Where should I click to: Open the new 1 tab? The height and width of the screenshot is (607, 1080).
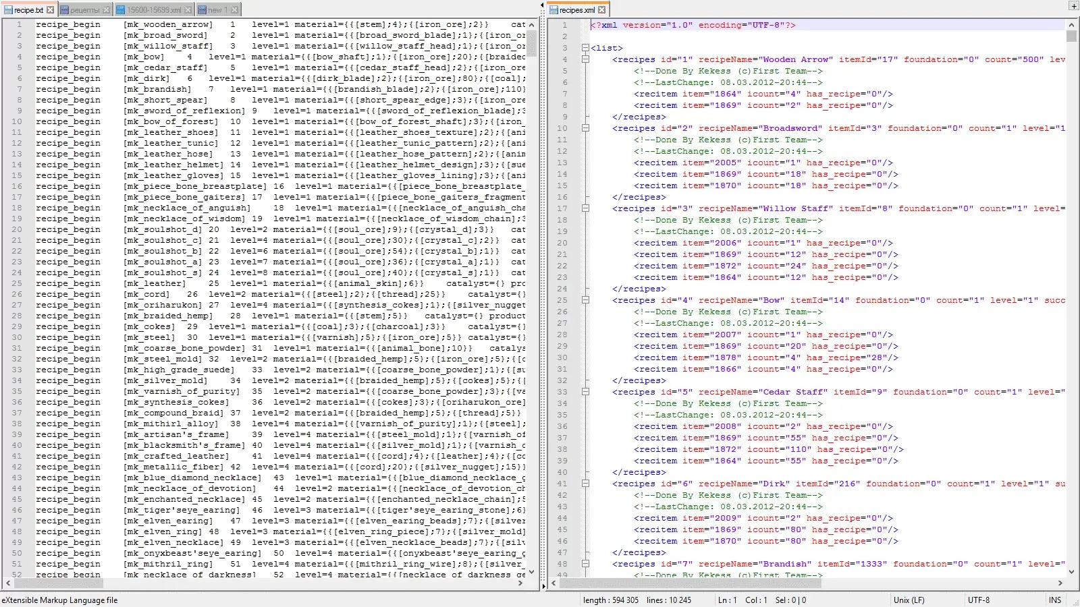coord(218,10)
